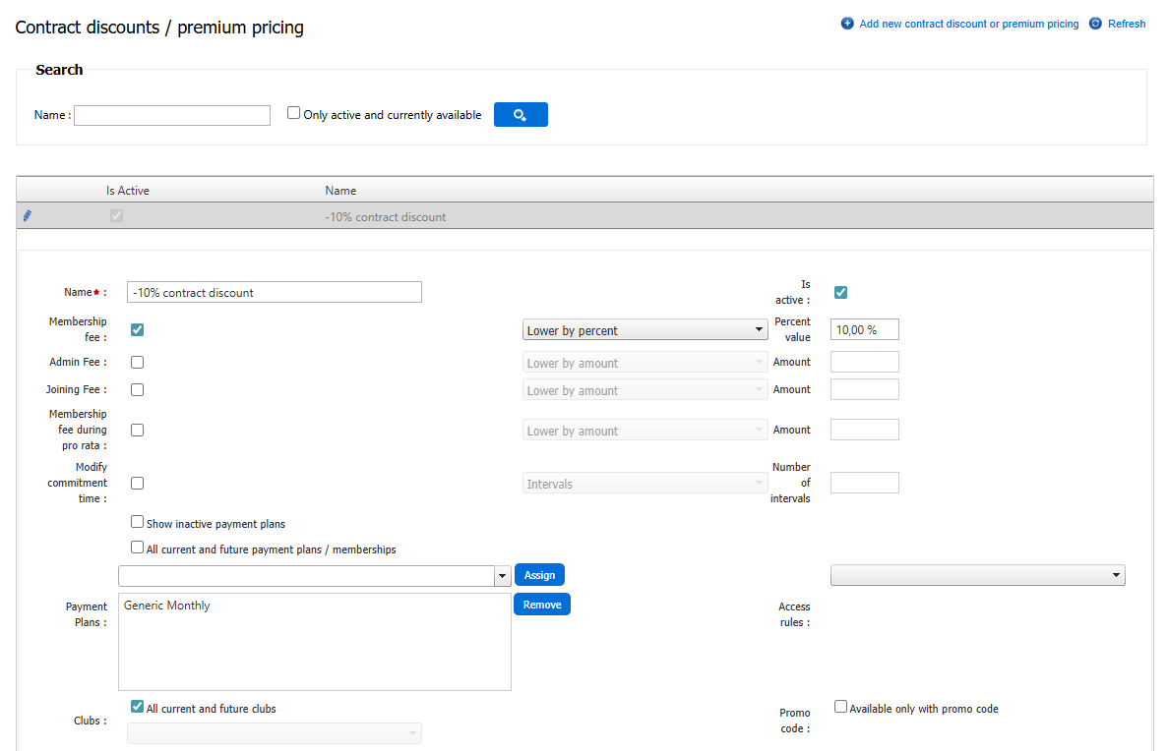Enable Available only with promo code
This screenshot has width=1167, height=751.
840,707
